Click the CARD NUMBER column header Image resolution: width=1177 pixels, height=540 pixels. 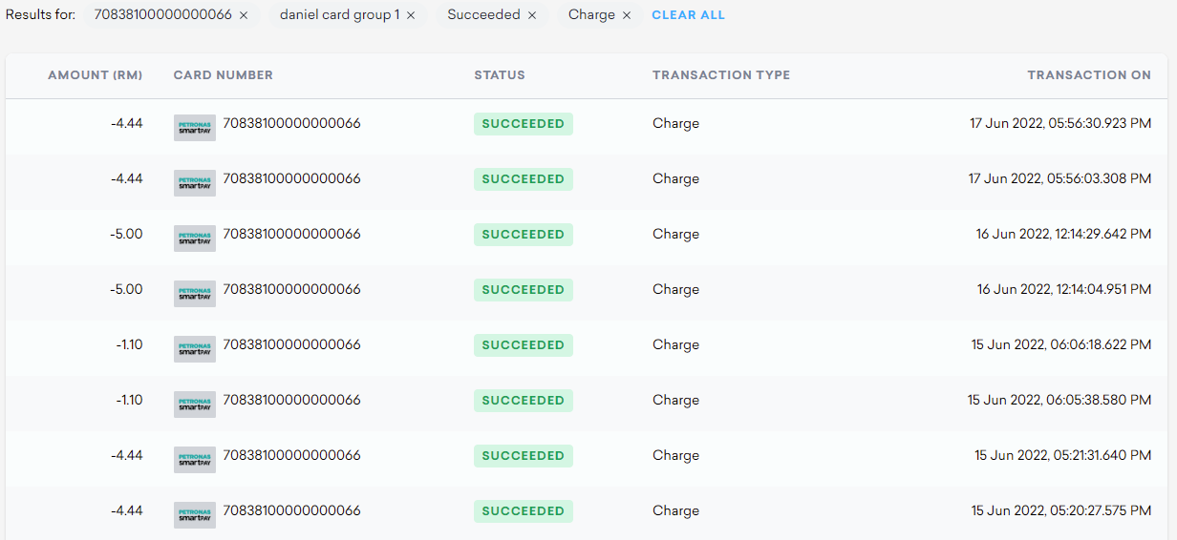tap(224, 75)
